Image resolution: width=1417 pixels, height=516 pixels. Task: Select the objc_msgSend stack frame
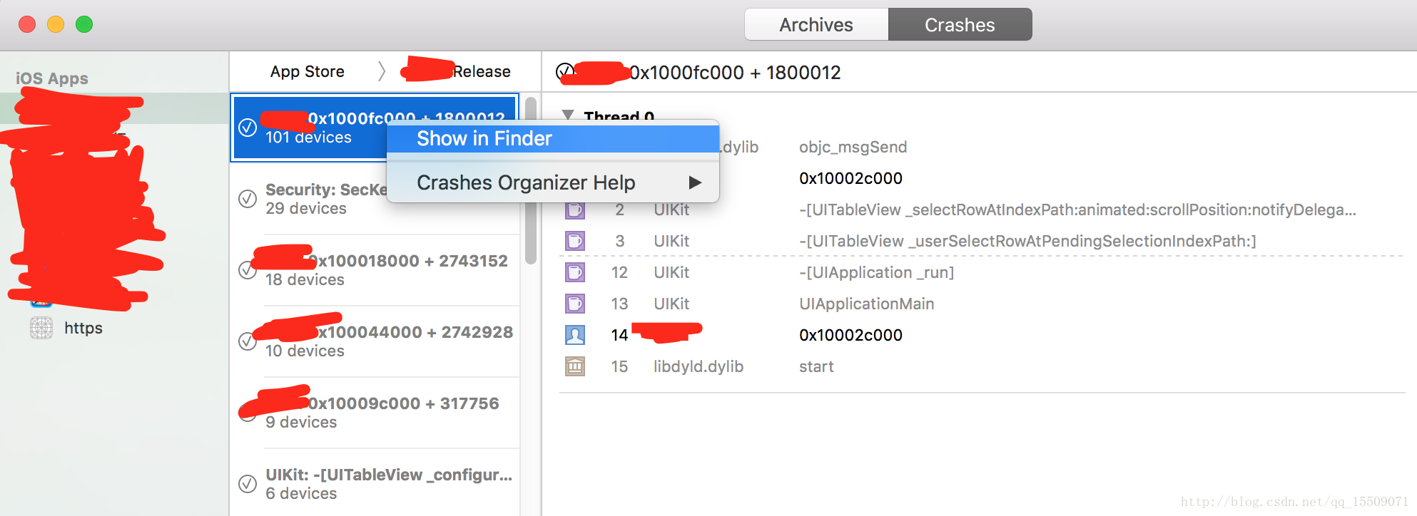click(853, 147)
